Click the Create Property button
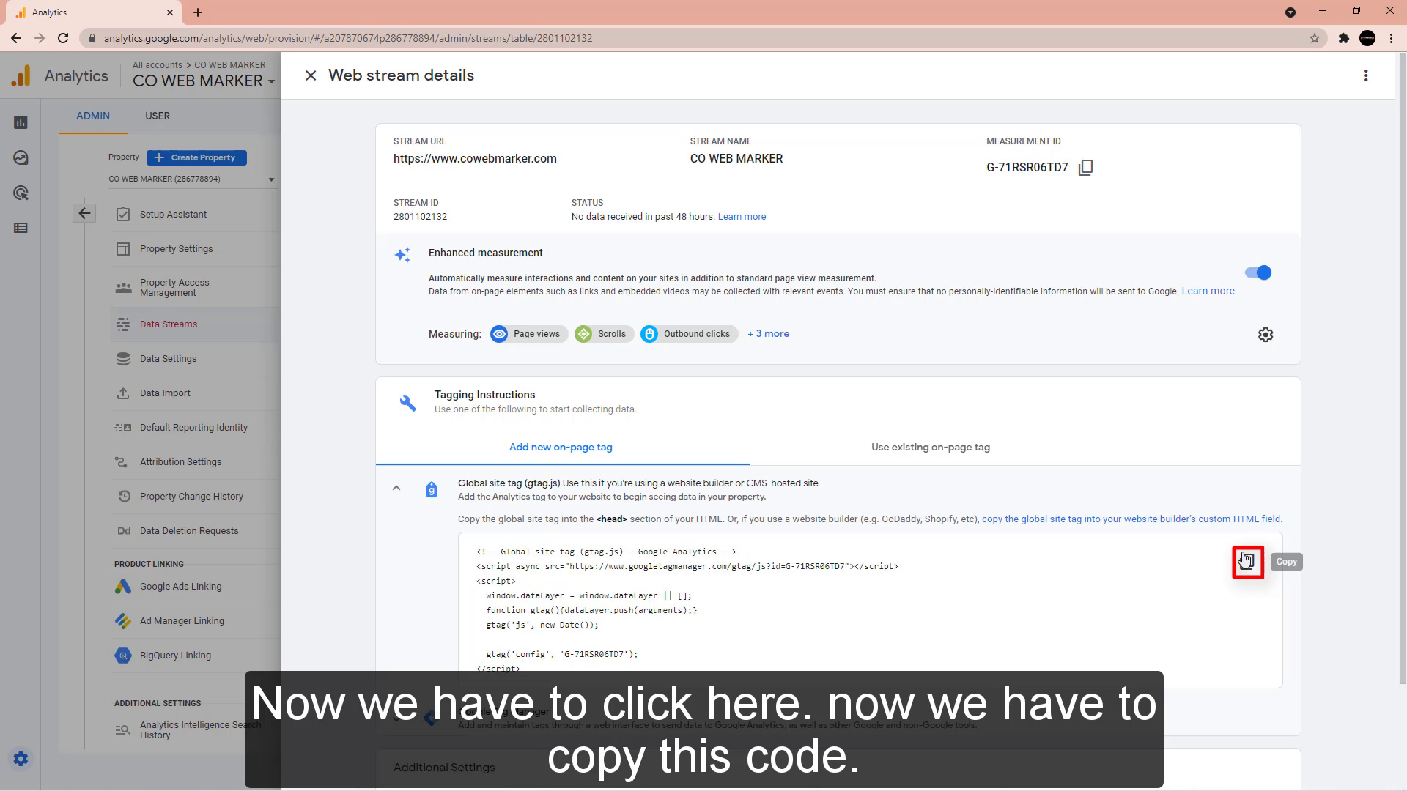This screenshot has height=791, width=1407. [x=196, y=157]
